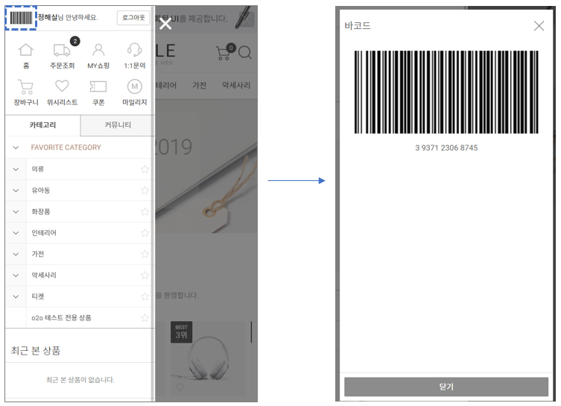This screenshot has width=561, height=406.
Task: Click the user name 정해실
Action: [x=48, y=17]
